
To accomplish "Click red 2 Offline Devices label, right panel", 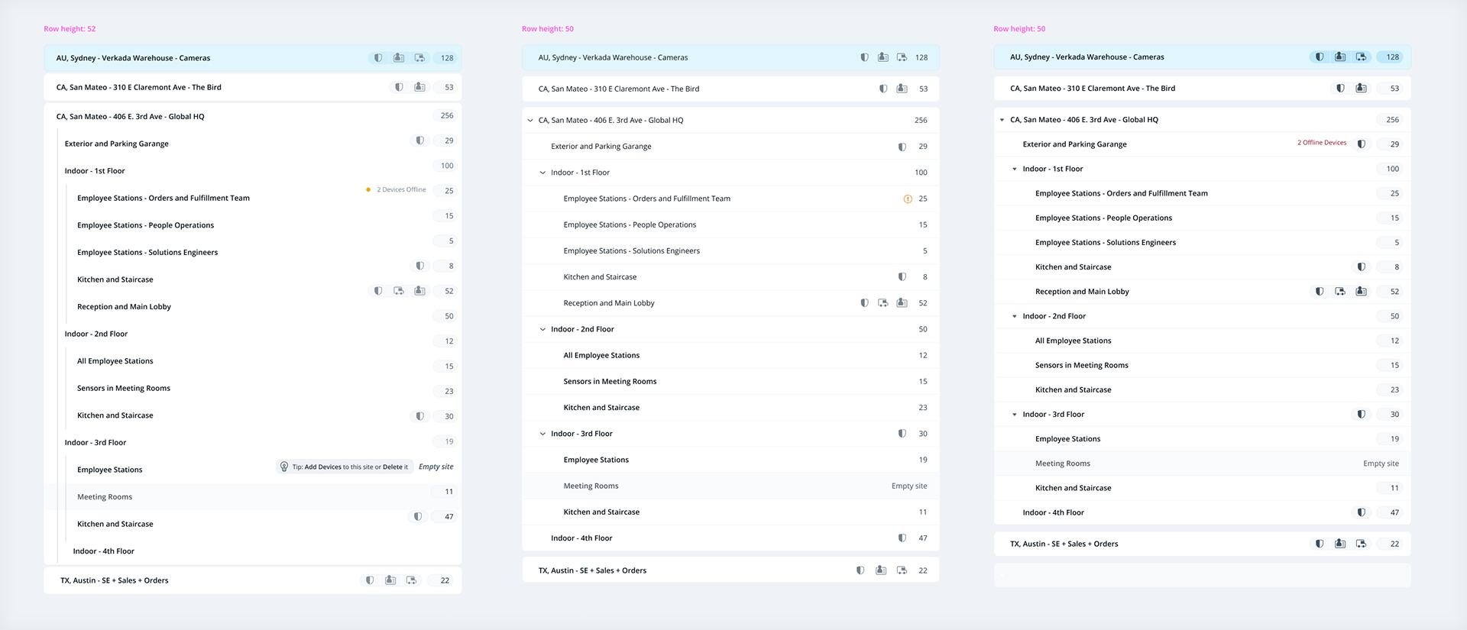I will [1322, 143].
